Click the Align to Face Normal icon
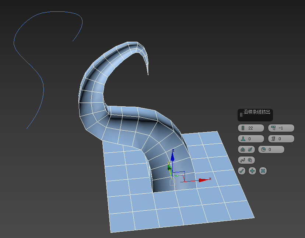Screen dimensions: 305x238 click(x=243, y=149)
